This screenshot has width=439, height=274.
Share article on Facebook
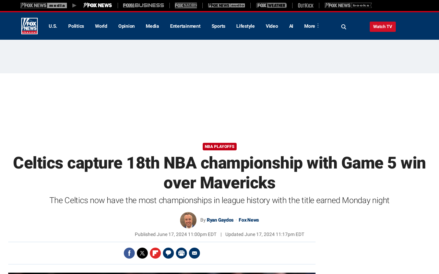tap(129, 253)
